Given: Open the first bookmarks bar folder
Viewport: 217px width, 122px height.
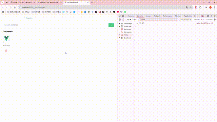Looking at the screenshot, I should [x=14, y=12].
